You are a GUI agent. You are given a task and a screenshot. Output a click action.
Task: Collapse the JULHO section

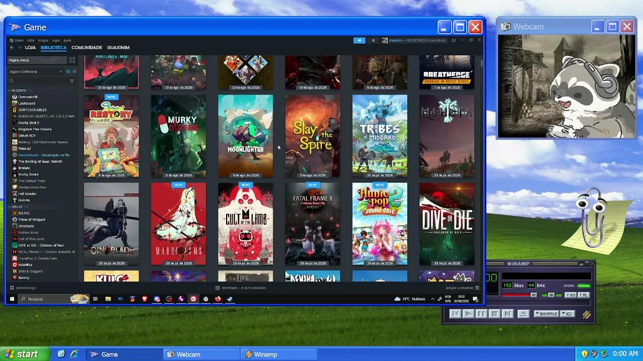[18, 207]
